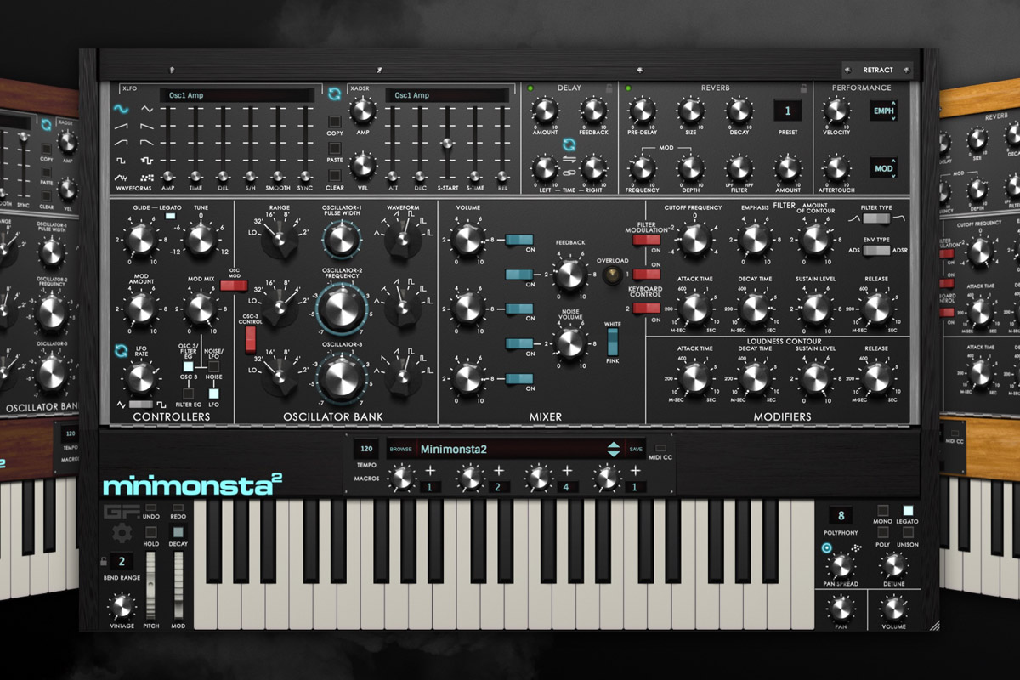
Task: Toggle the Filter Type switch
Action: coord(875,218)
